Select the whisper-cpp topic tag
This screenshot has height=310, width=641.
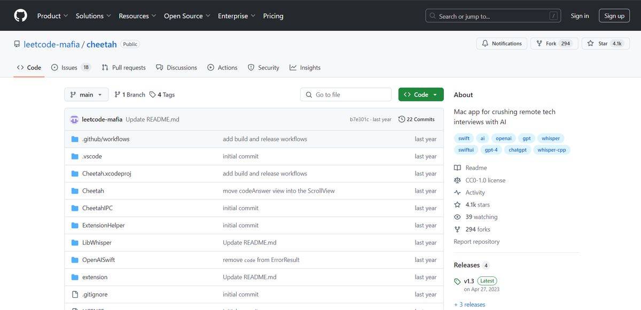pyautogui.click(x=551, y=150)
